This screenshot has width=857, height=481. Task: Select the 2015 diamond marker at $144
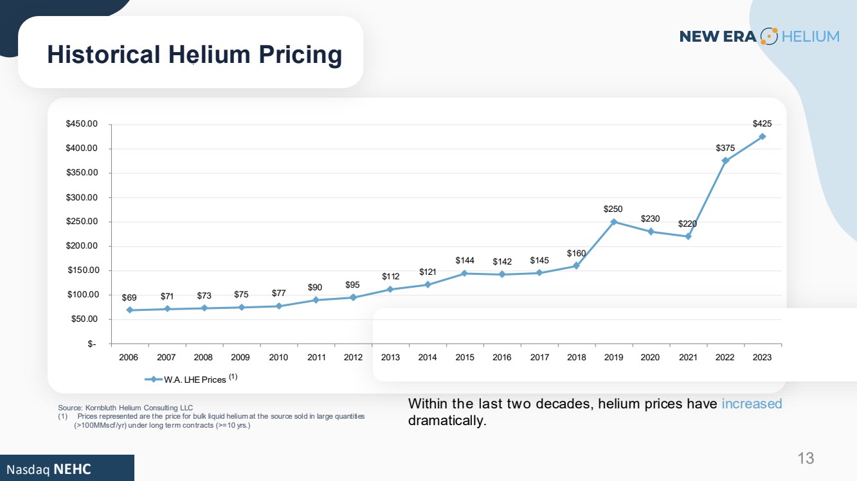(464, 274)
